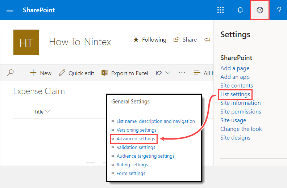Viewport: 287px width, 188px height.
Task: Open the Settings gear icon
Action: point(259,10)
